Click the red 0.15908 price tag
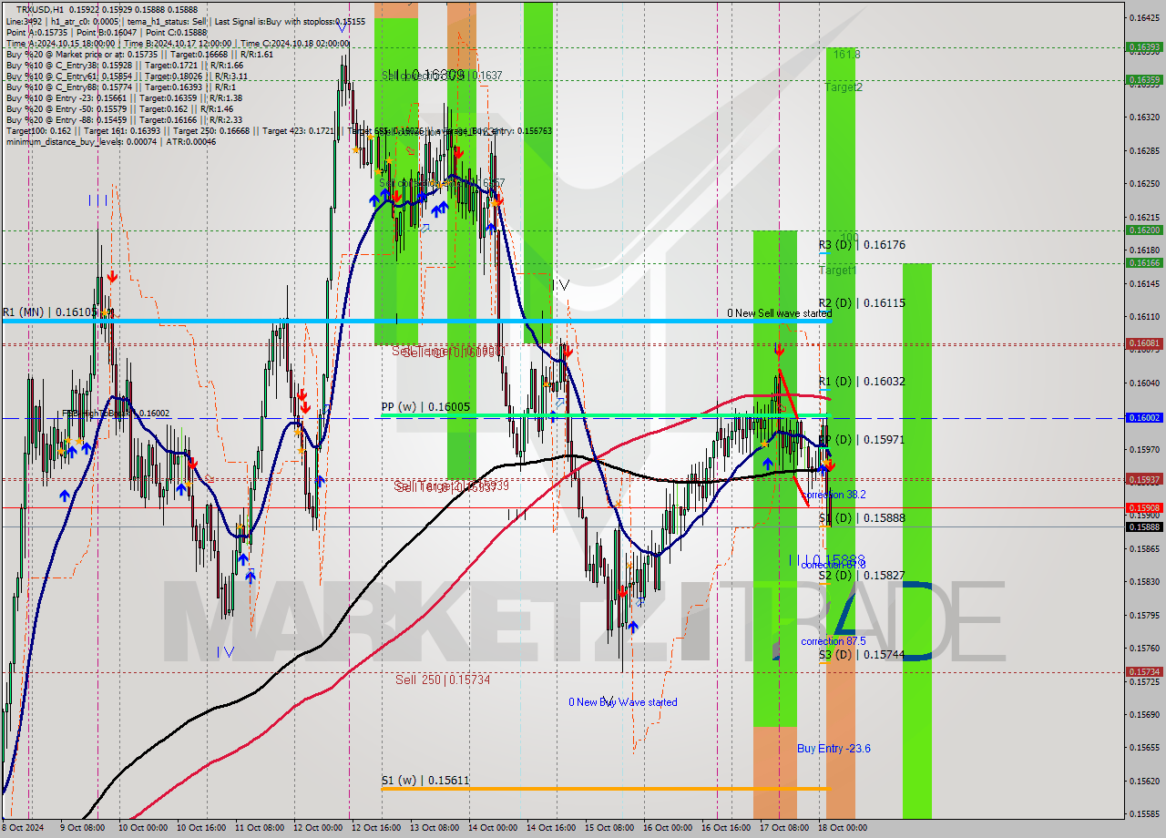Viewport: 1166px width, 838px height. (1144, 507)
